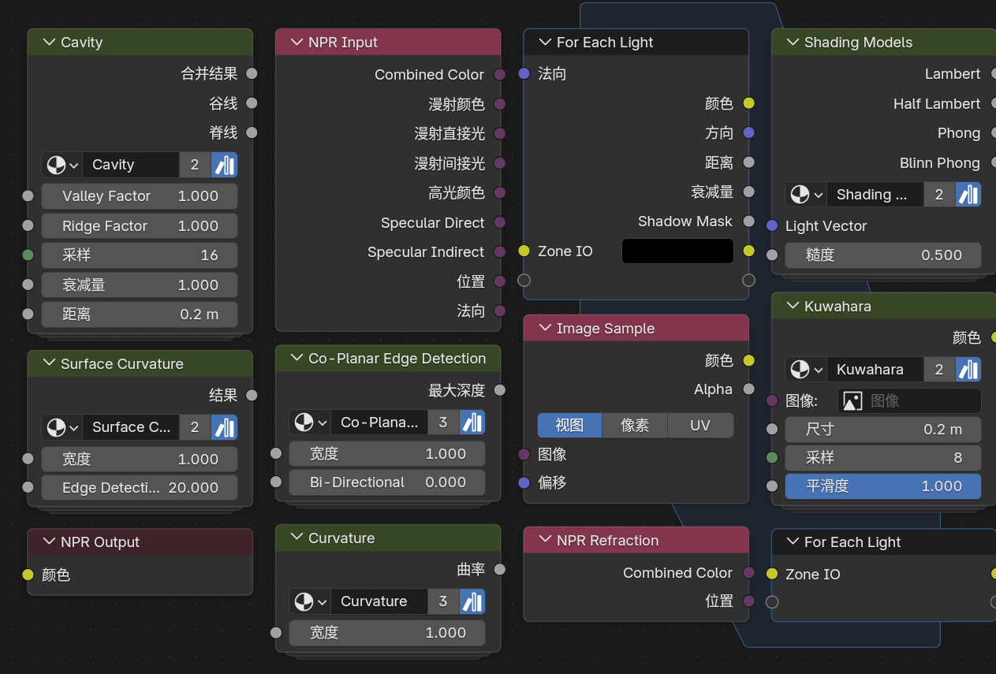
Task: Click the Specular Direct output socket
Action: tap(499, 223)
